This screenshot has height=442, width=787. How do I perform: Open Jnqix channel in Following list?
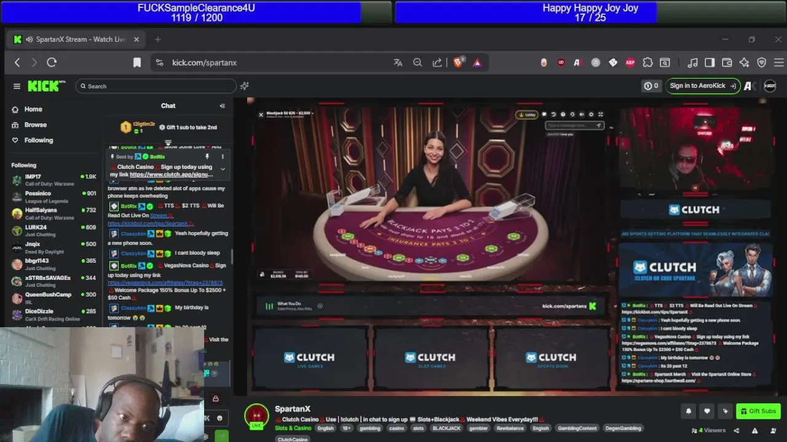(x=54, y=247)
